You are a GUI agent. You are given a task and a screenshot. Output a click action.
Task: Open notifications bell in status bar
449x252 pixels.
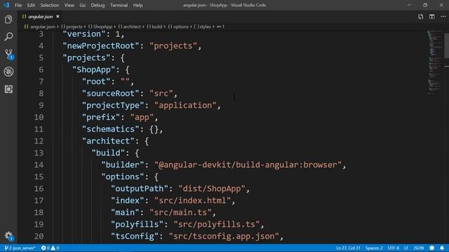(x=442, y=248)
